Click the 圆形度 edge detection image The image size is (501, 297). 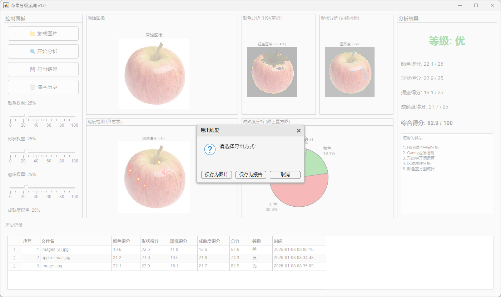[x=349, y=72]
